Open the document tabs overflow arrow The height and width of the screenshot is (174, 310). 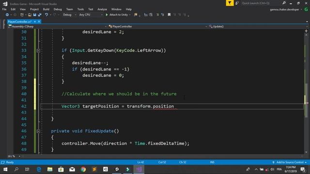307,22
